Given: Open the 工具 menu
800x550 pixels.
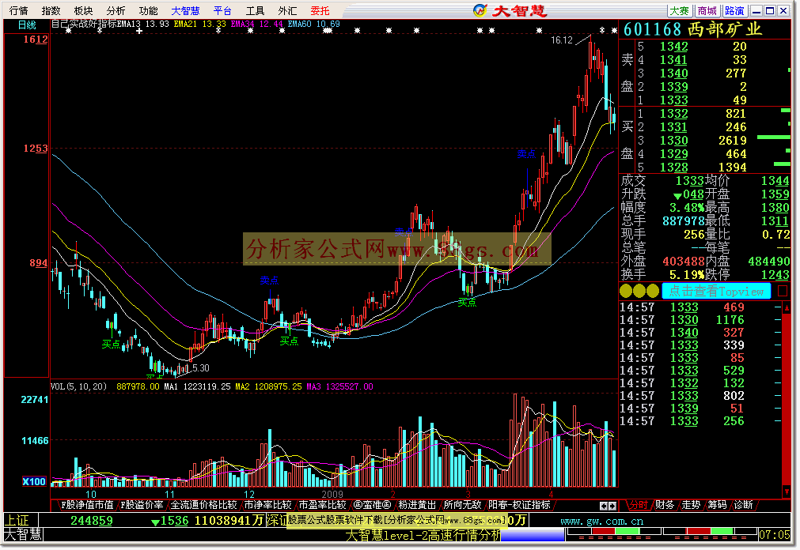Looking at the screenshot, I should pos(255,11).
